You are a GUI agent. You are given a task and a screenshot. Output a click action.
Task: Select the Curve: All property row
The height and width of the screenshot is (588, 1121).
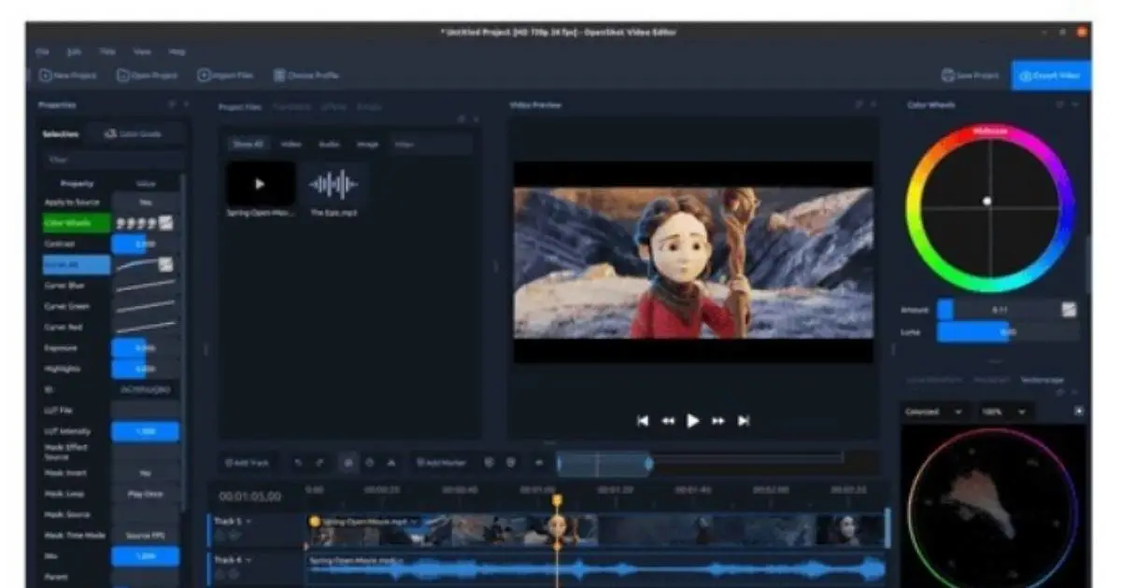[76, 265]
